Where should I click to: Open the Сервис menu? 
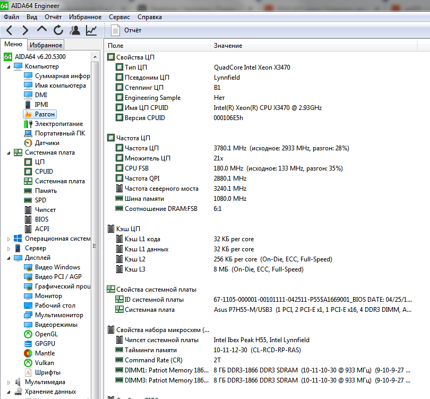(119, 17)
